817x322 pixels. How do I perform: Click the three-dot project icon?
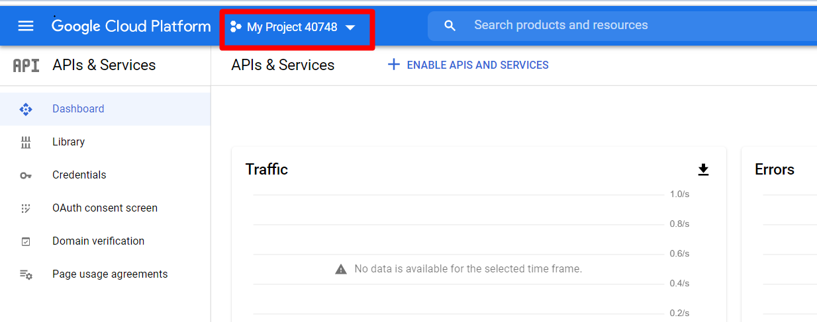235,27
